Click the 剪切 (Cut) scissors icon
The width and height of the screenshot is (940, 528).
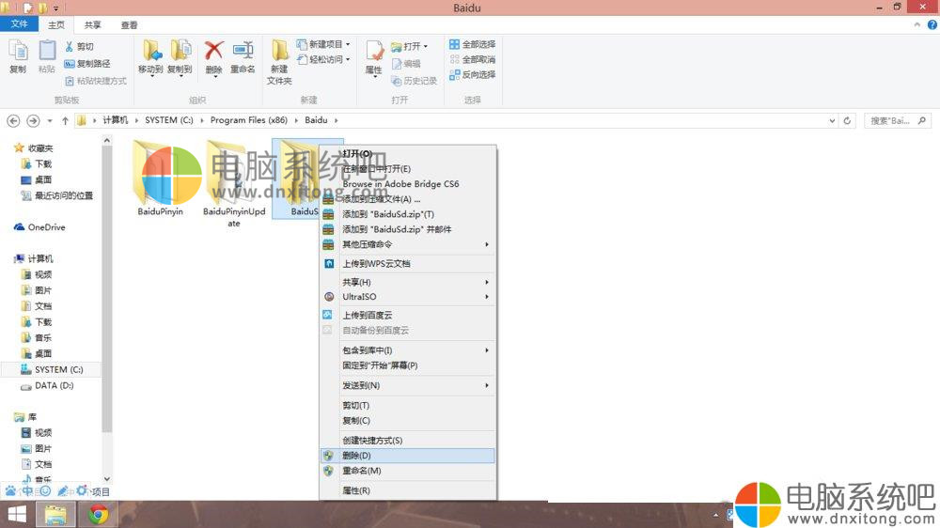70,47
